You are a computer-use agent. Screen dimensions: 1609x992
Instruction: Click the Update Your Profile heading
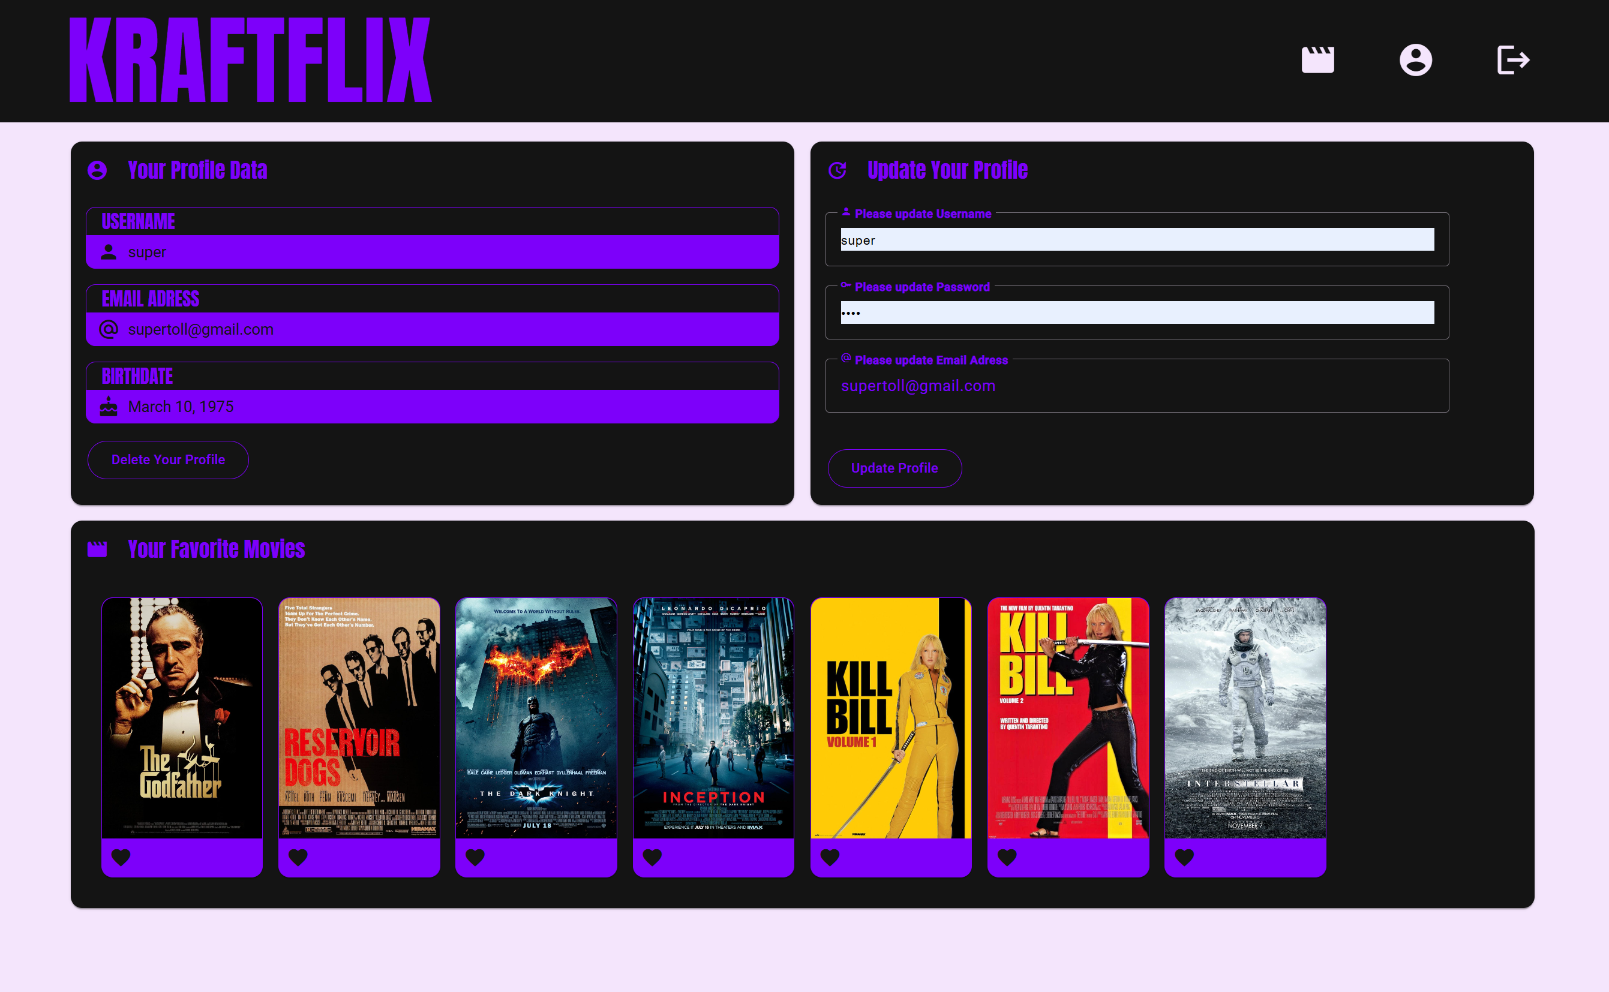coord(947,170)
